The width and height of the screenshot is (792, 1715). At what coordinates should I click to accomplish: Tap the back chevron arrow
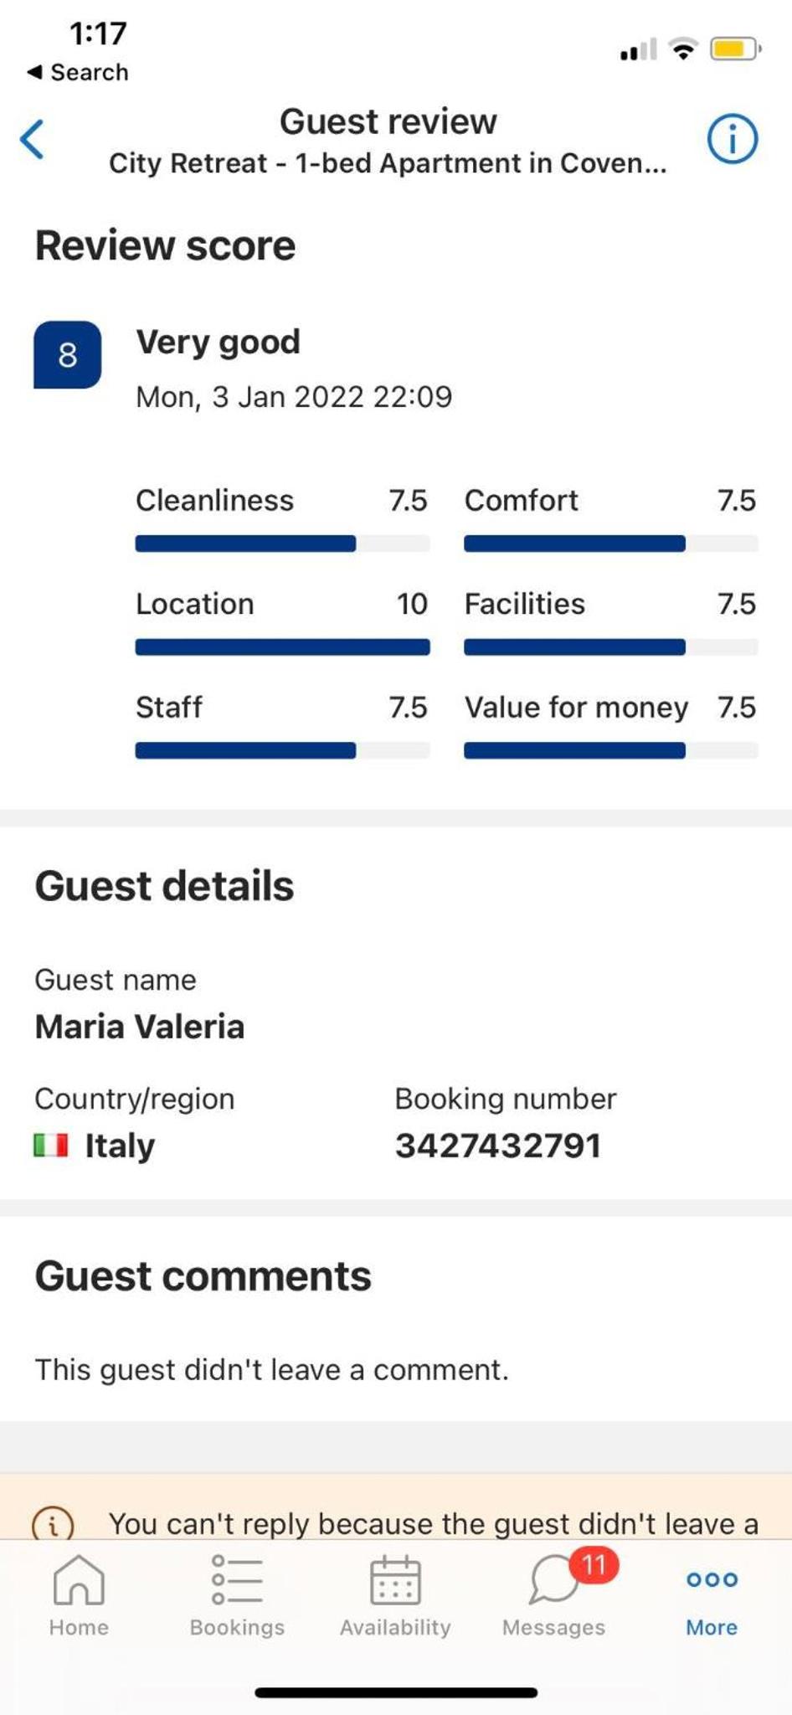(32, 139)
